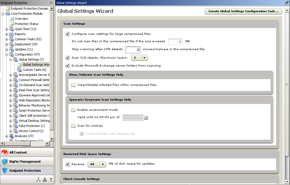
Task: Switch to the BigFix Management domain
Action: point(27,161)
